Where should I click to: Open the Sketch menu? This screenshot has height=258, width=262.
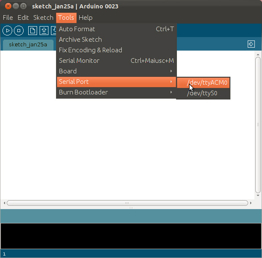click(43, 18)
